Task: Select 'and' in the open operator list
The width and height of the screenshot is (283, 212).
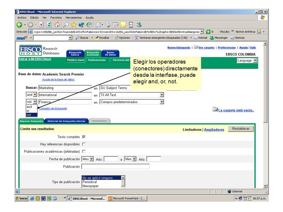Action: [32, 107]
